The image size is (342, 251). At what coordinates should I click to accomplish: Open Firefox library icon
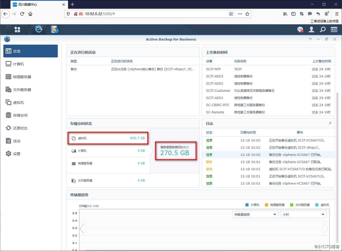(x=285, y=14)
